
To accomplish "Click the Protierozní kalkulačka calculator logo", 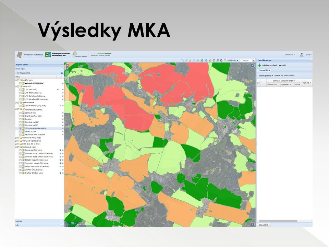I will [x=19, y=55].
